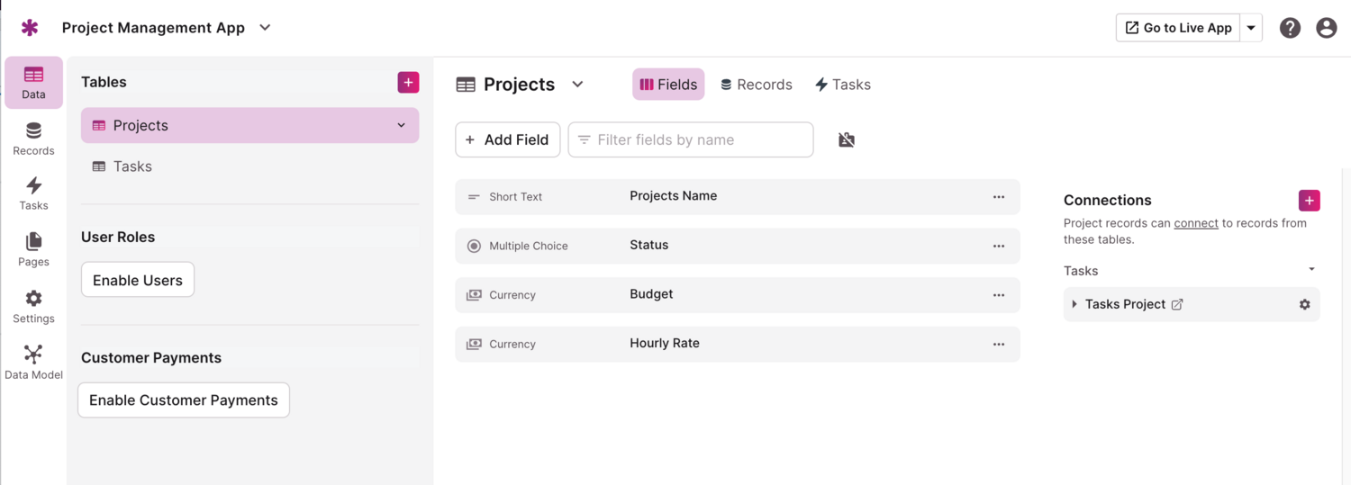The image size is (1351, 485).
Task: Open the Go to Live App dropdown arrow
Action: pos(1251,28)
